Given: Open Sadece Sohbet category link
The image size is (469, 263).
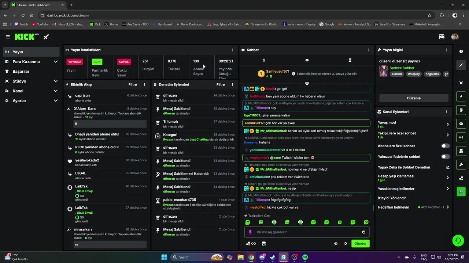Looking at the screenshot, I should (402, 68).
